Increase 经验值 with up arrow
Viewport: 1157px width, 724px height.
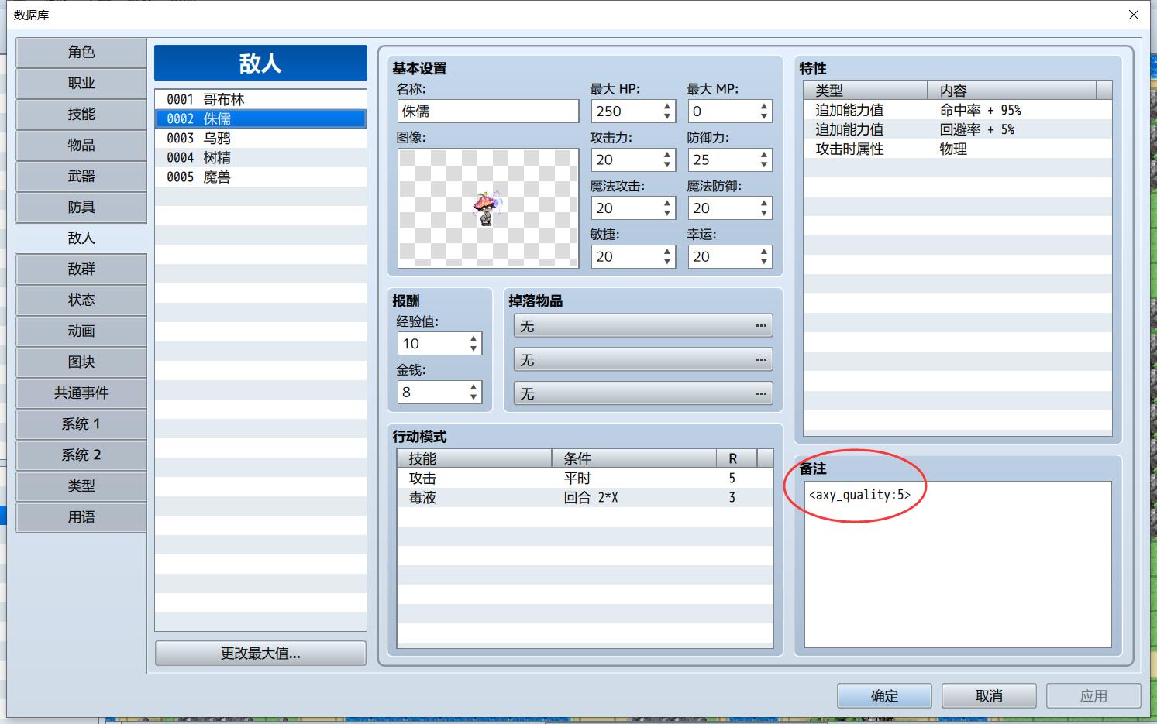click(473, 339)
